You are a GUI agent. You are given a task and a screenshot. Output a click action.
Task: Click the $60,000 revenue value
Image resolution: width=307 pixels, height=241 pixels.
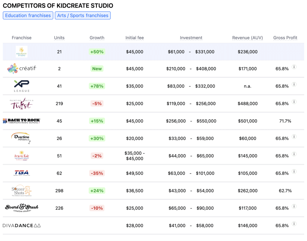coord(247,138)
